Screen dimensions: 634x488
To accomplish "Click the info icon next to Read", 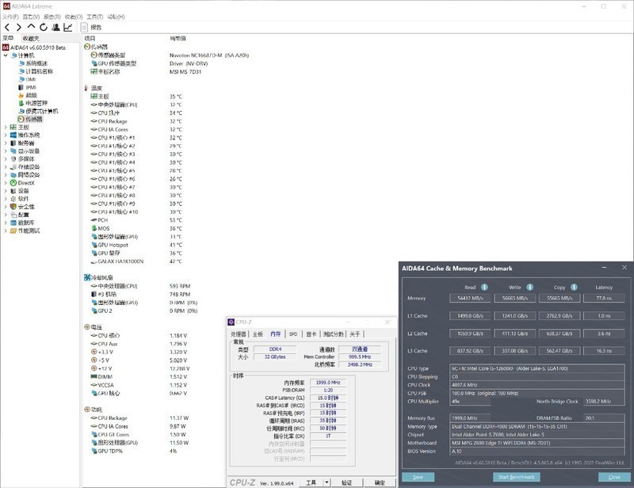I will click(484, 287).
